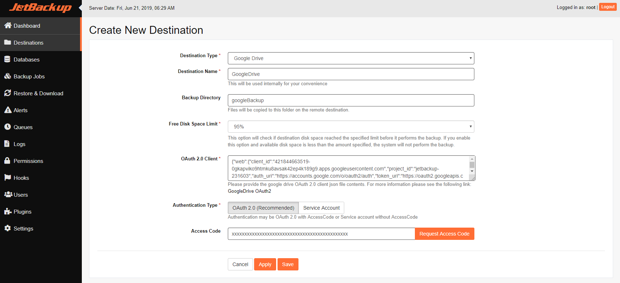Click the 'Logged in as: root' text

576,7
